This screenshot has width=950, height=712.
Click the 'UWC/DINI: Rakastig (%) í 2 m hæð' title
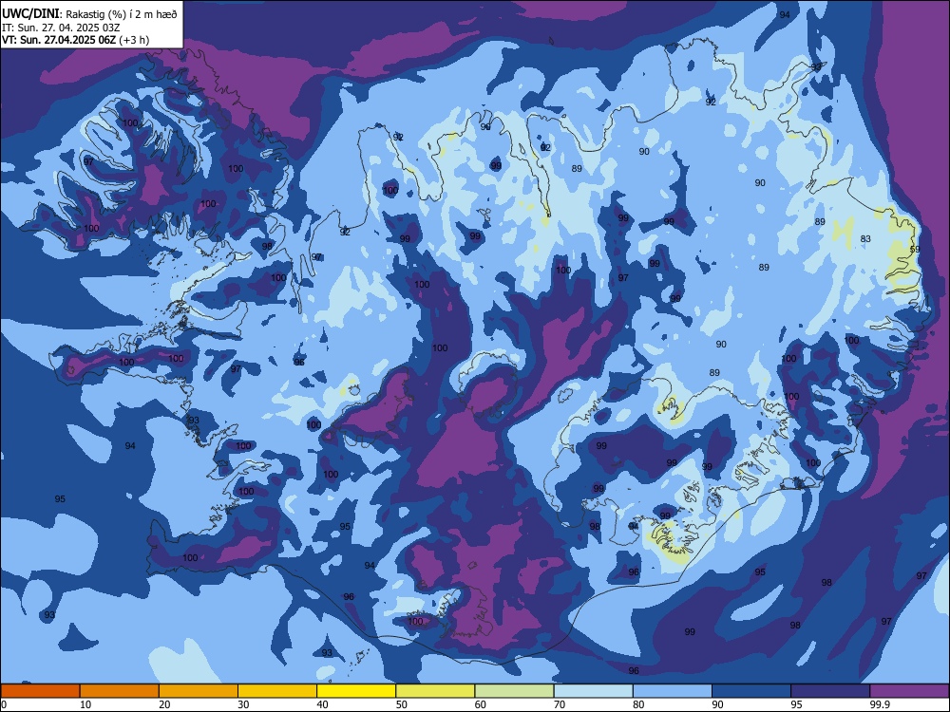point(89,13)
